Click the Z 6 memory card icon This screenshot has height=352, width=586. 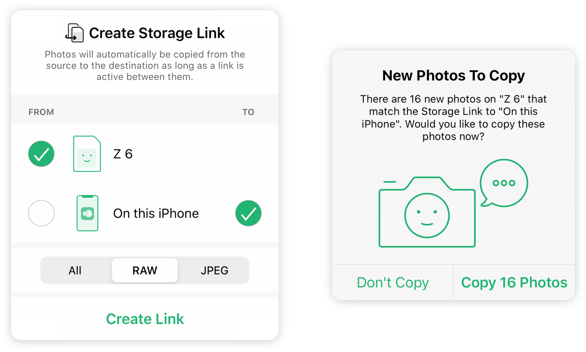click(x=87, y=154)
